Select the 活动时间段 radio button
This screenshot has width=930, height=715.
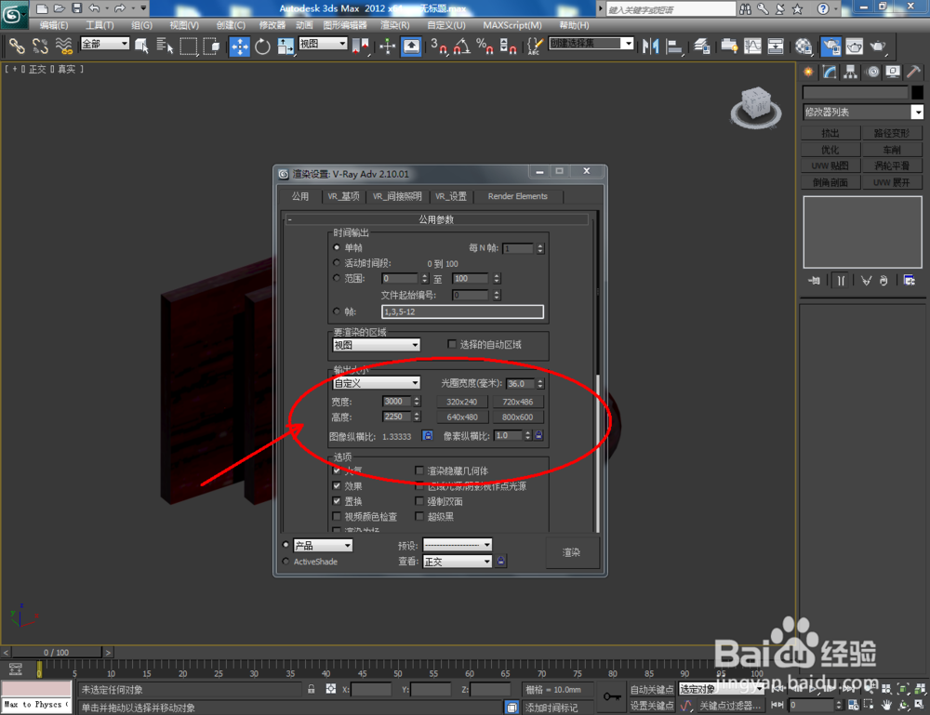pyautogui.click(x=337, y=262)
